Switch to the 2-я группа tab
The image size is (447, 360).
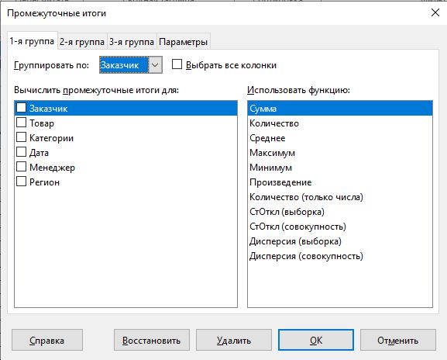pos(82,42)
